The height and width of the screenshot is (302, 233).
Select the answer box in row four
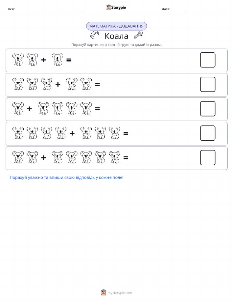click(x=208, y=133)
